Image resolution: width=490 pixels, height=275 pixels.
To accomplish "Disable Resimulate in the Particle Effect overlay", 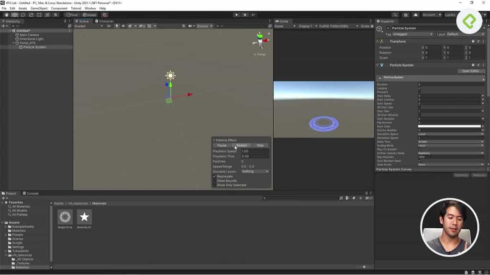I will pyautogui.click(x=214, y=176).
